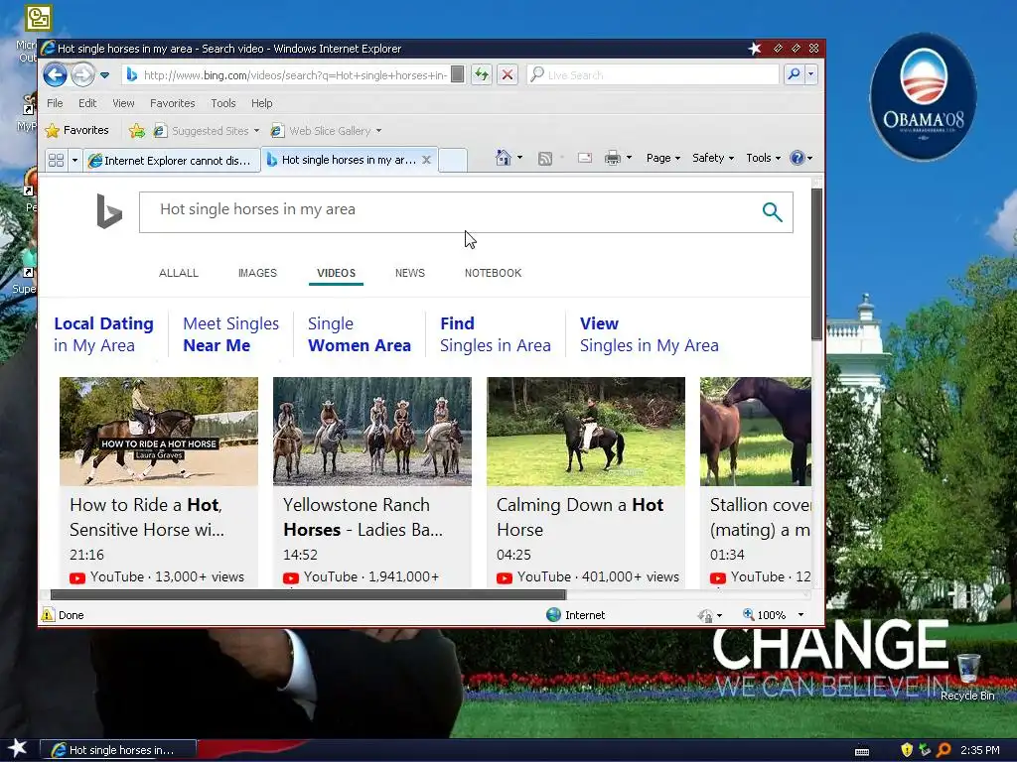Open the Help menu

(x=262, y=103)
